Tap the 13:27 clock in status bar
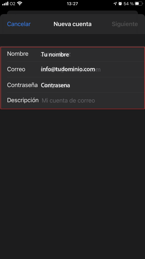145x259 pixels. pos(72,4)
